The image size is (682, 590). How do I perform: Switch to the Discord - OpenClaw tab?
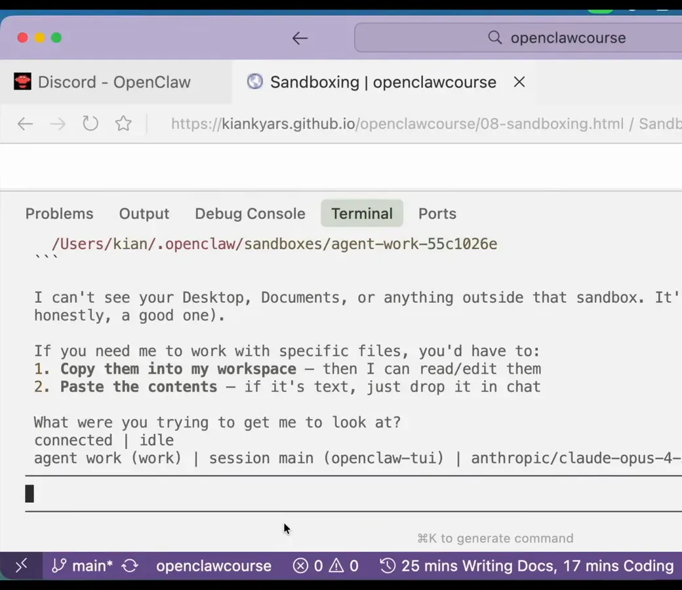[115, 82]
